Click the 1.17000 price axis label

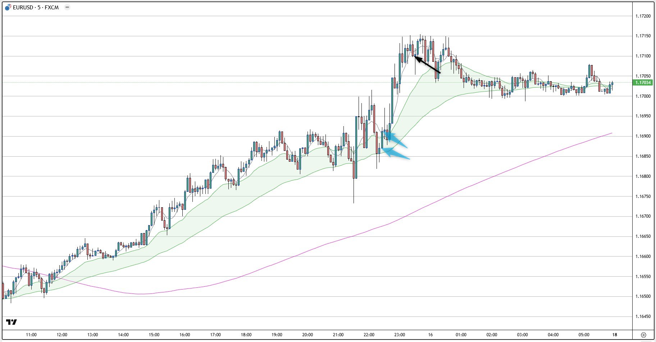[643, 96]
